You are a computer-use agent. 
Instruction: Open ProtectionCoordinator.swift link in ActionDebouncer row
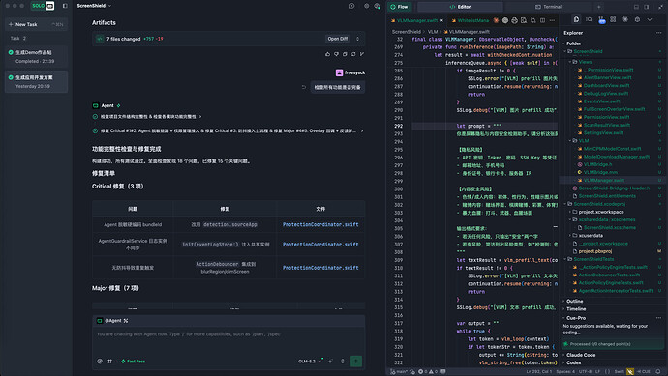pos(320,268)
